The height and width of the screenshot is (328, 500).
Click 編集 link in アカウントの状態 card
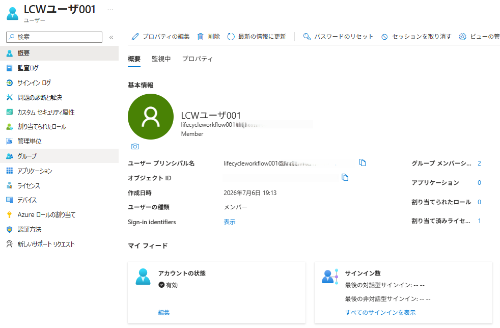click(x=164, y=313)
